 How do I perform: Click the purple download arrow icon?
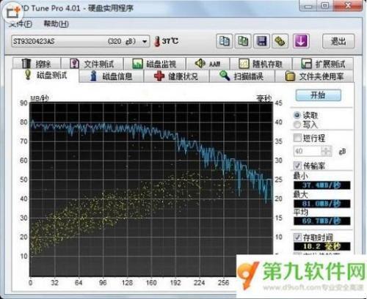301,41
